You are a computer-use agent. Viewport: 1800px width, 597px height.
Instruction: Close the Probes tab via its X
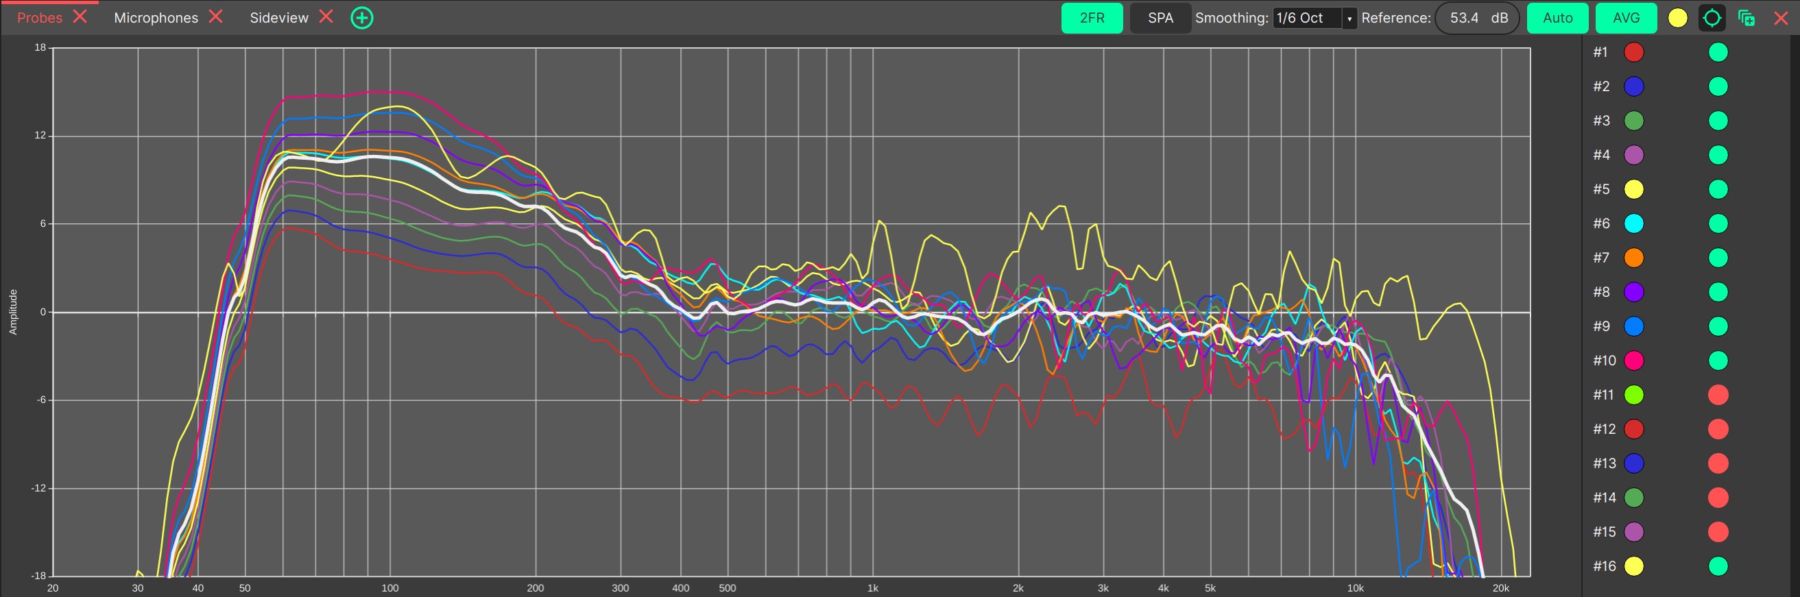pyautogui.click(x=80, y=16)
